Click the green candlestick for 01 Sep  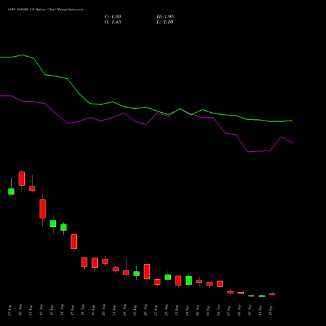coord(188,280)
